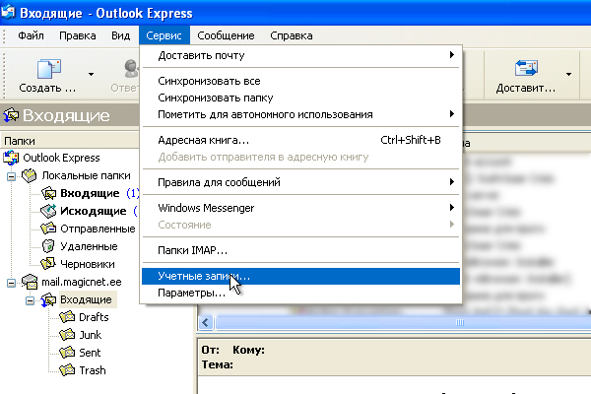Click the Черновики drafts icon
Screen dimensions: 591x394
click(x=48, y=264)
